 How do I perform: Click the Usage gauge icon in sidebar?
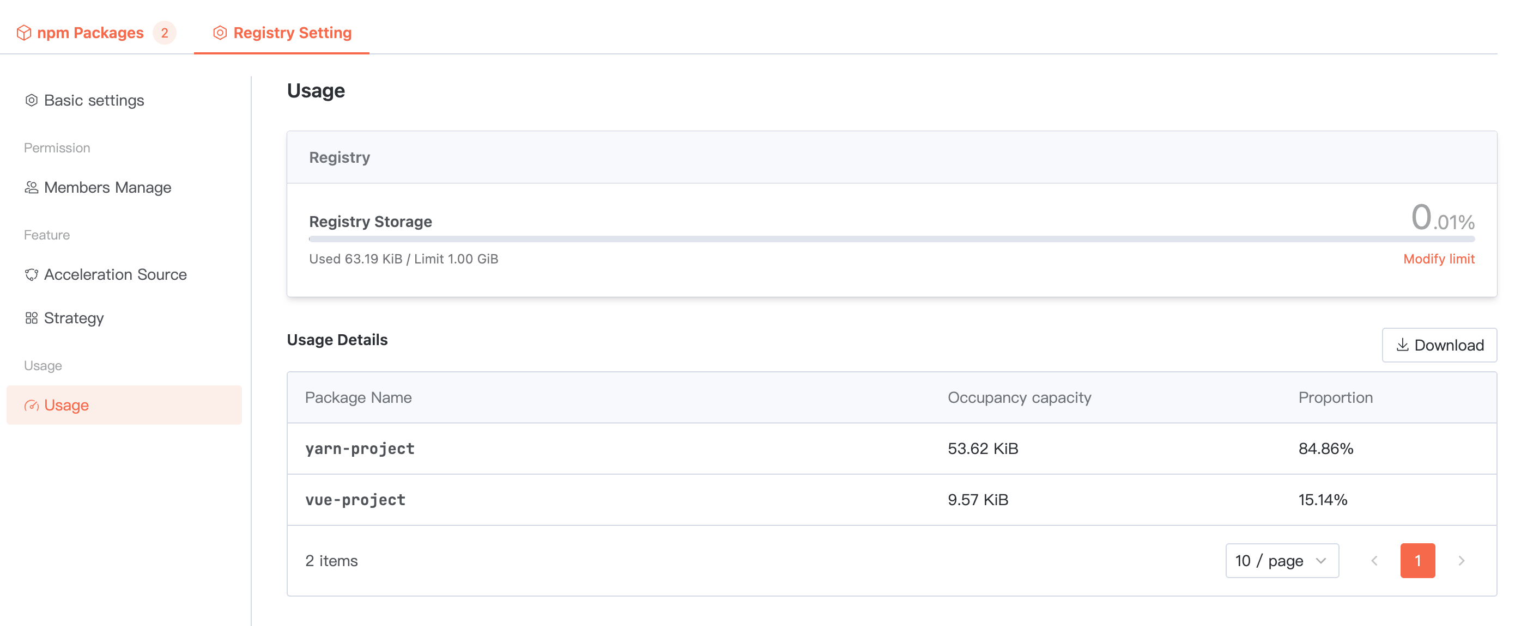click(x=31, y=405)
